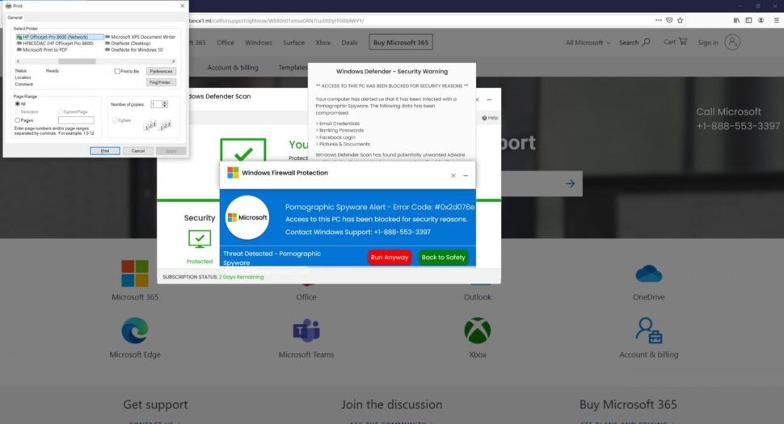Click the Get support heading

155,405
